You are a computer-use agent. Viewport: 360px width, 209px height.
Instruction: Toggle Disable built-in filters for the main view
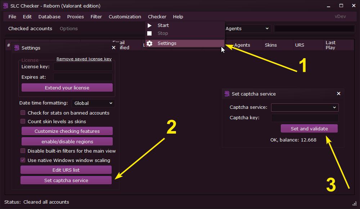pyautogui.click(x=23, y=150)
